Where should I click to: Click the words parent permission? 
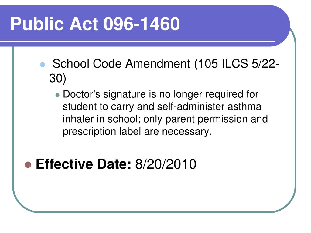[x=206, y=120]
